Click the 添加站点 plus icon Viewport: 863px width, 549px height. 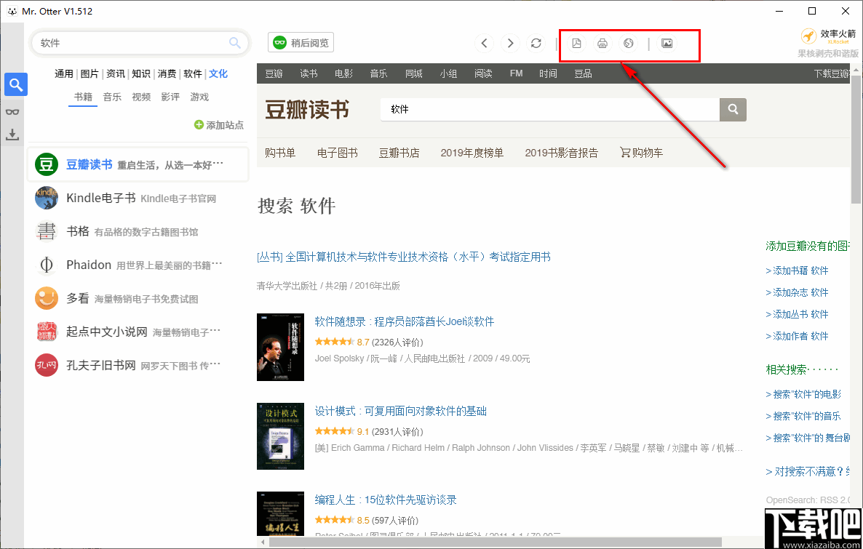point(199,125)
